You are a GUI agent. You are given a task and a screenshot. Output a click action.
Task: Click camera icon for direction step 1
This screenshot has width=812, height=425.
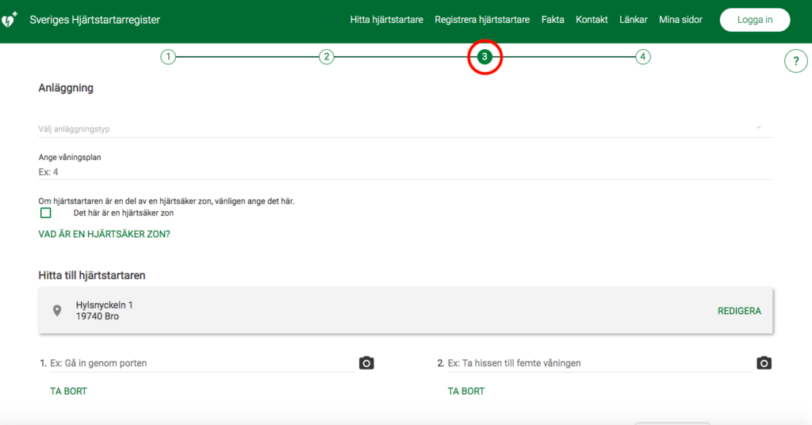[x=366, y=363]
